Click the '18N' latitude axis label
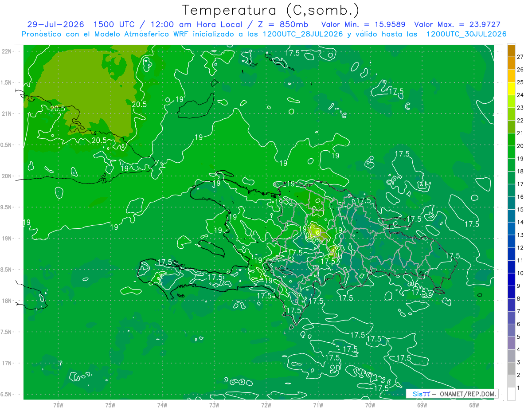 [6, 301]
